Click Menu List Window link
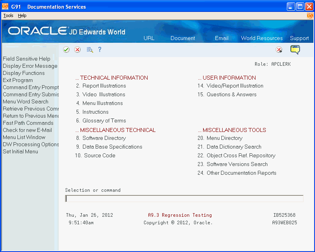Image resolution: width=315 pixels, height=252 pixels. [24, 137]
